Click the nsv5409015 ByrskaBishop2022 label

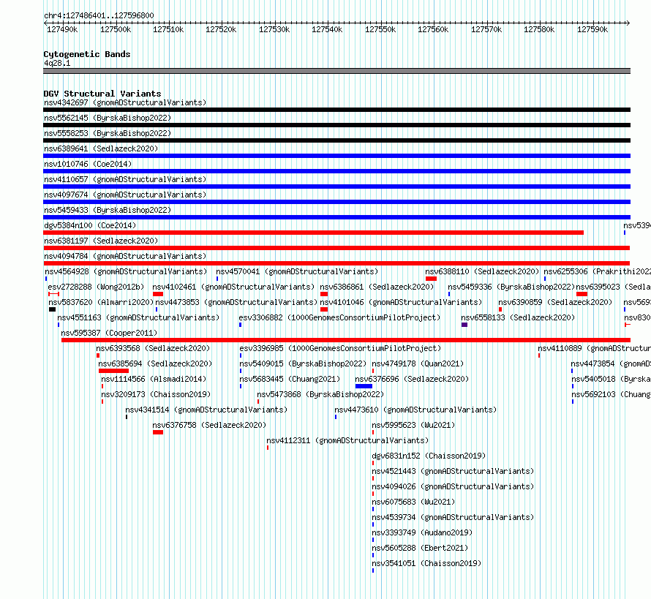click(303, 363)
